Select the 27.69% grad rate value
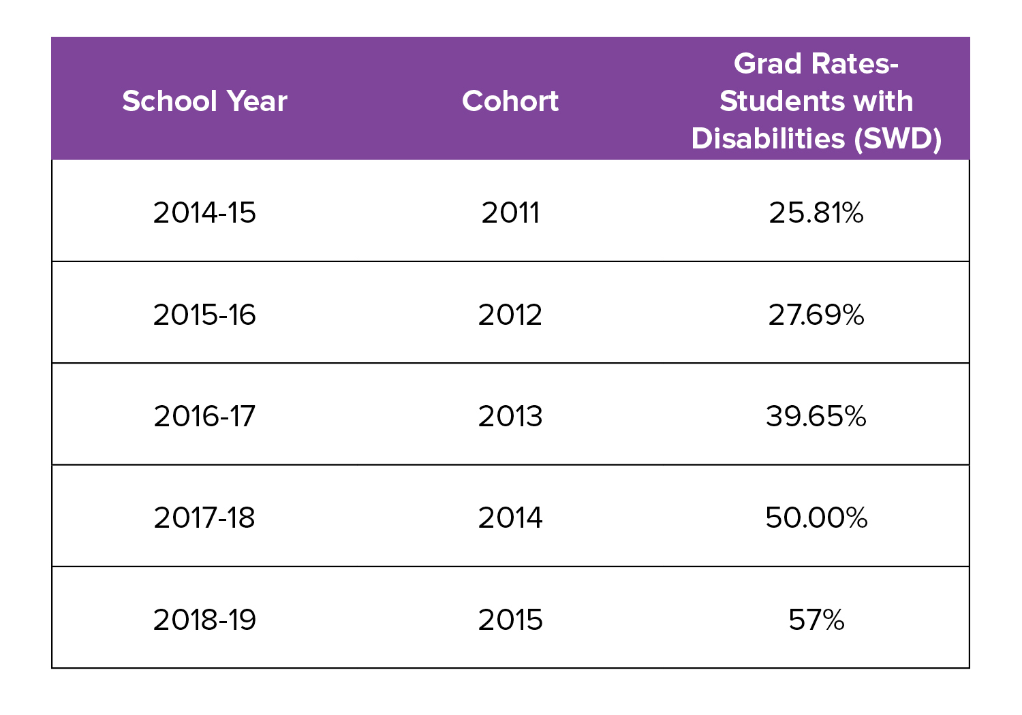 click(x=816, y=315)
